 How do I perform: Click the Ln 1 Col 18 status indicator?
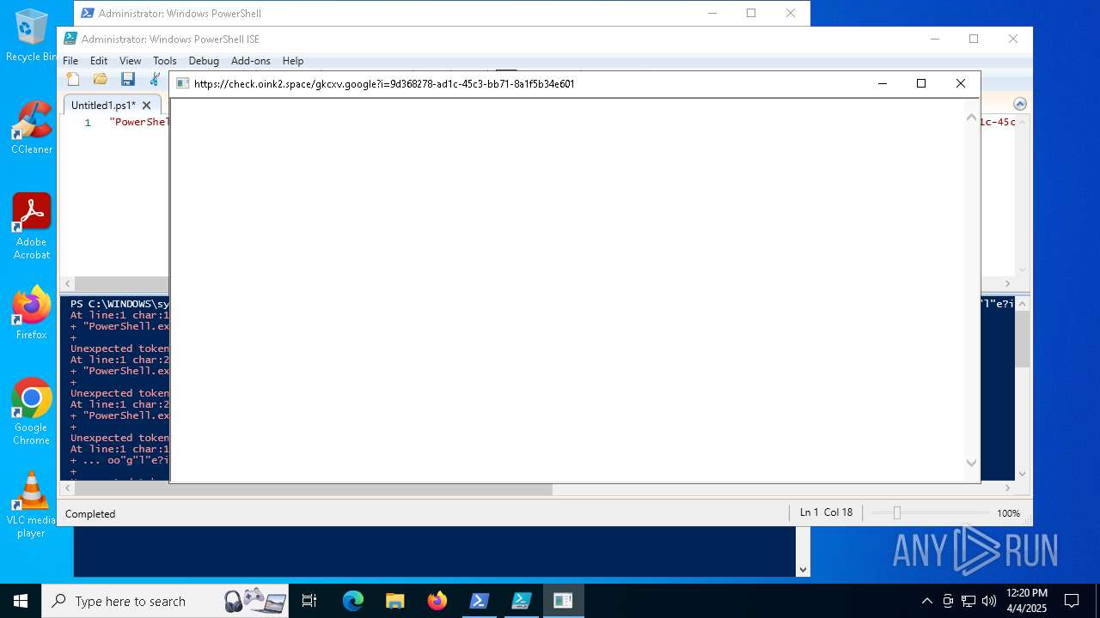(x=826, y=512)
